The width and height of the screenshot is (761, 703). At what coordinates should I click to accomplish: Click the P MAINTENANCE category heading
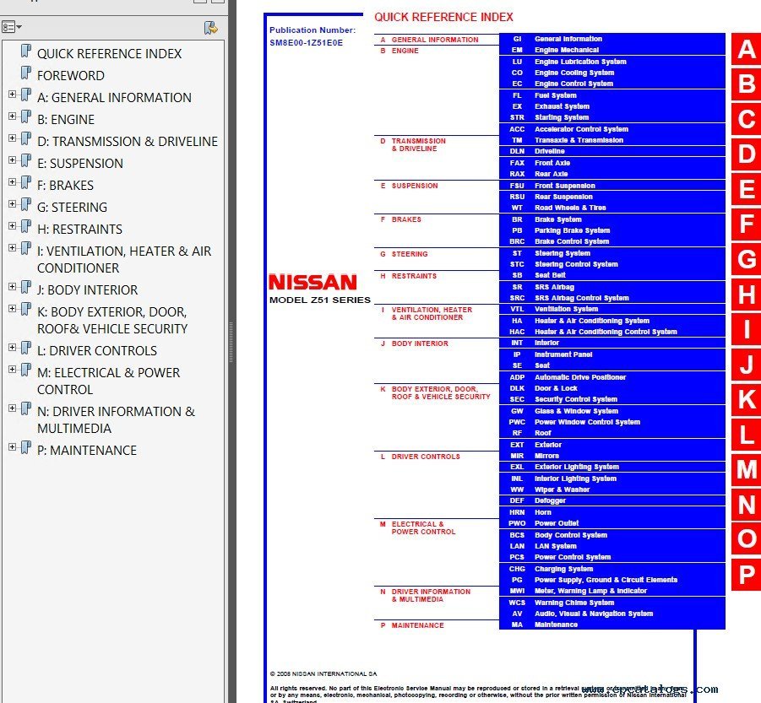point(412,625)
